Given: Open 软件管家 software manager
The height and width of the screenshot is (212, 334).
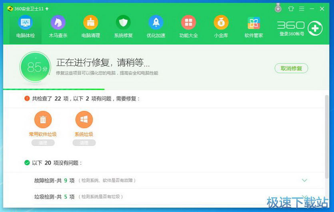Looking at the screenshot, I should (x=254, y=27).
